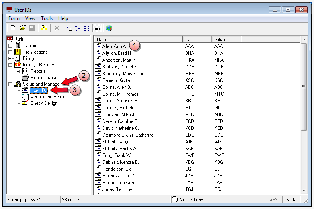Viewport: 314px width, 209px height.
Task: Select user Collins, M. Thomas
Action: click(x=120, y=94)
